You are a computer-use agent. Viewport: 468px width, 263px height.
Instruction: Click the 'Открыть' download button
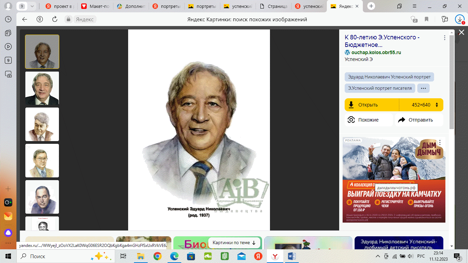372,105
